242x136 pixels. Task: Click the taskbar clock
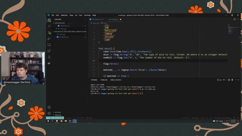(x=233, y=121)
